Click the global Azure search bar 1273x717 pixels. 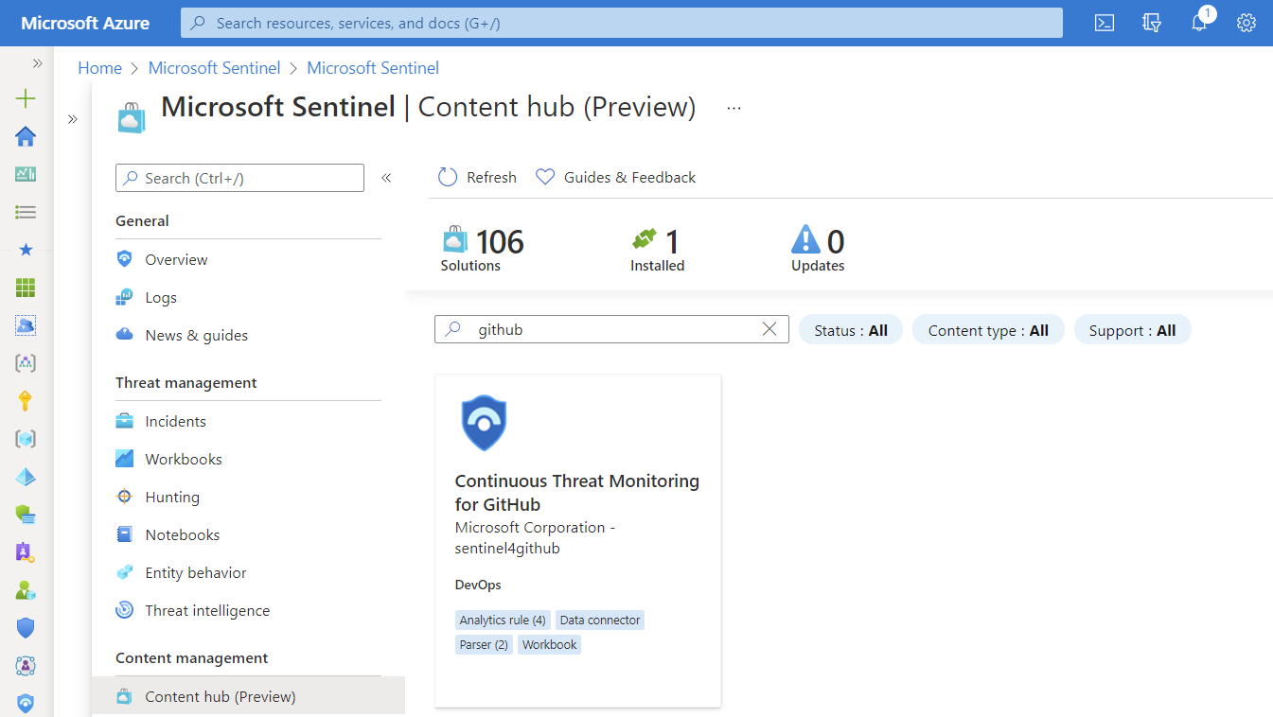[622, 23]
